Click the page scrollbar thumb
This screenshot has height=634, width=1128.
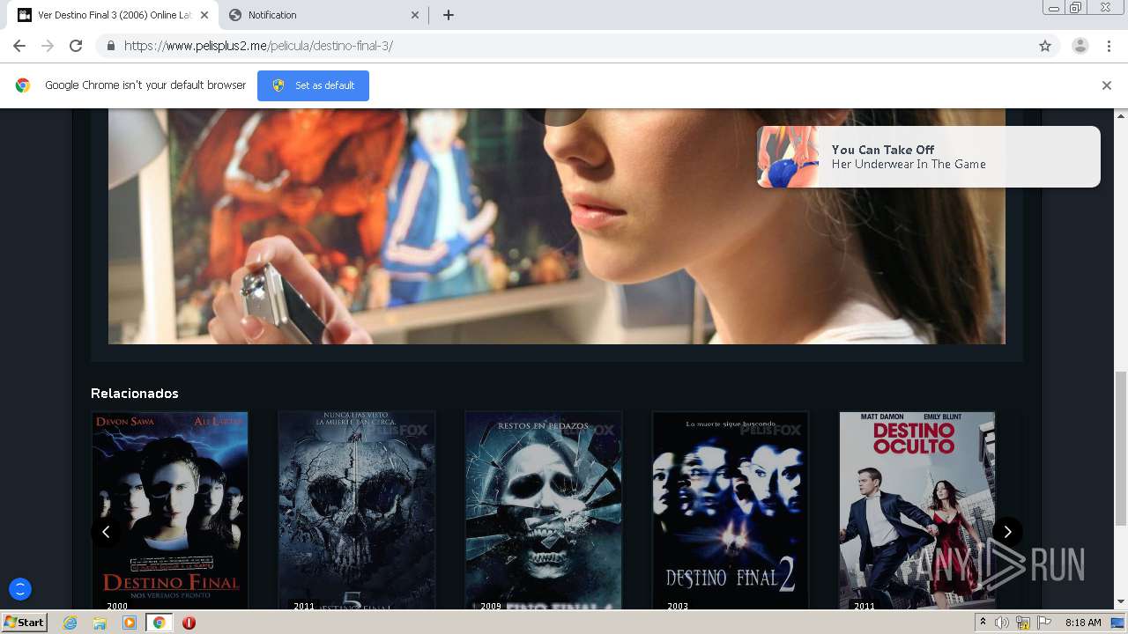pos(1121,449)
